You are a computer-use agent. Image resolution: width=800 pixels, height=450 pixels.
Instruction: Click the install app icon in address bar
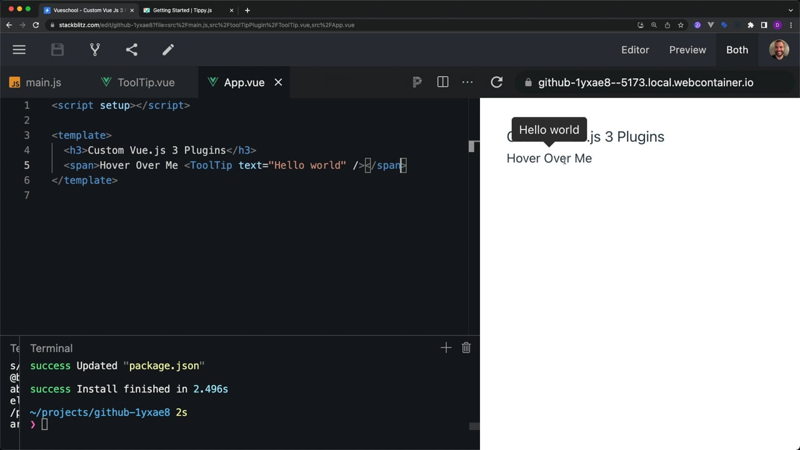point(641,25)
